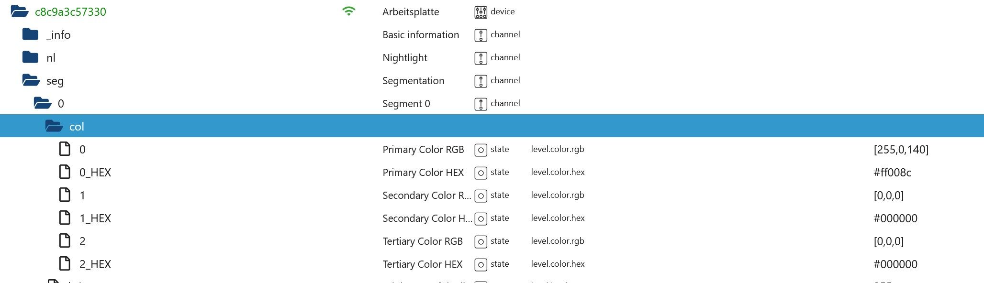Click the channel icon beside Basic information
Viewport: 984px width, 283px height.
(x=481, y=35)
